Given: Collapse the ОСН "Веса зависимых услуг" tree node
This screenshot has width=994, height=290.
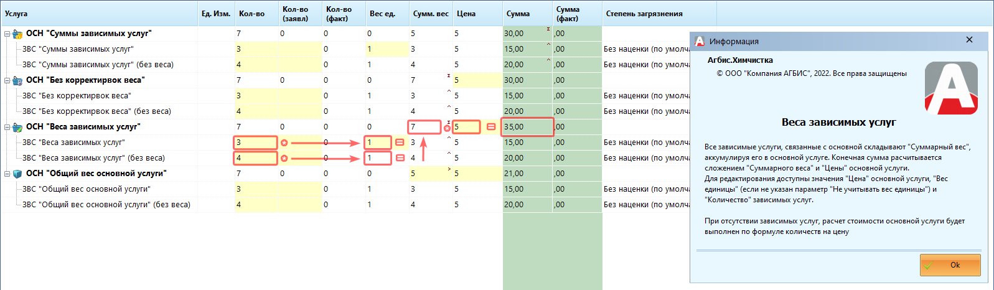Looking at the screenshot, I should pyautogui.click(x=7, y=127).
